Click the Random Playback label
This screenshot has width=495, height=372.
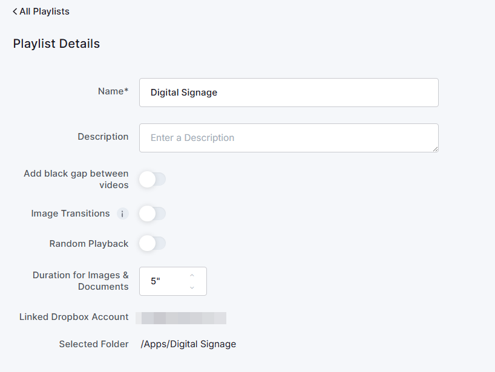coord(88,243)
